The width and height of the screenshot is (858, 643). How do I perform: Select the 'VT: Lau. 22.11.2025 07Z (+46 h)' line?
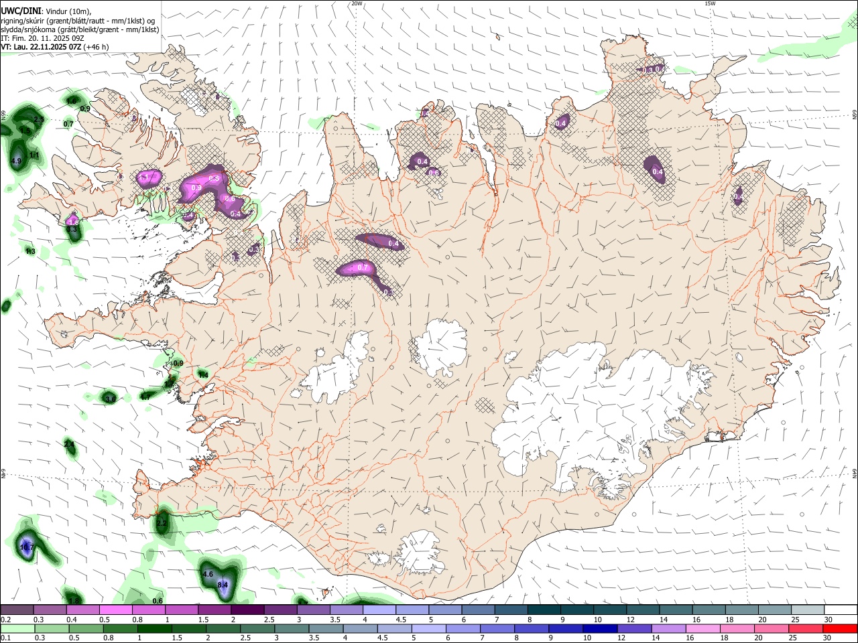(x=54, y=47)
